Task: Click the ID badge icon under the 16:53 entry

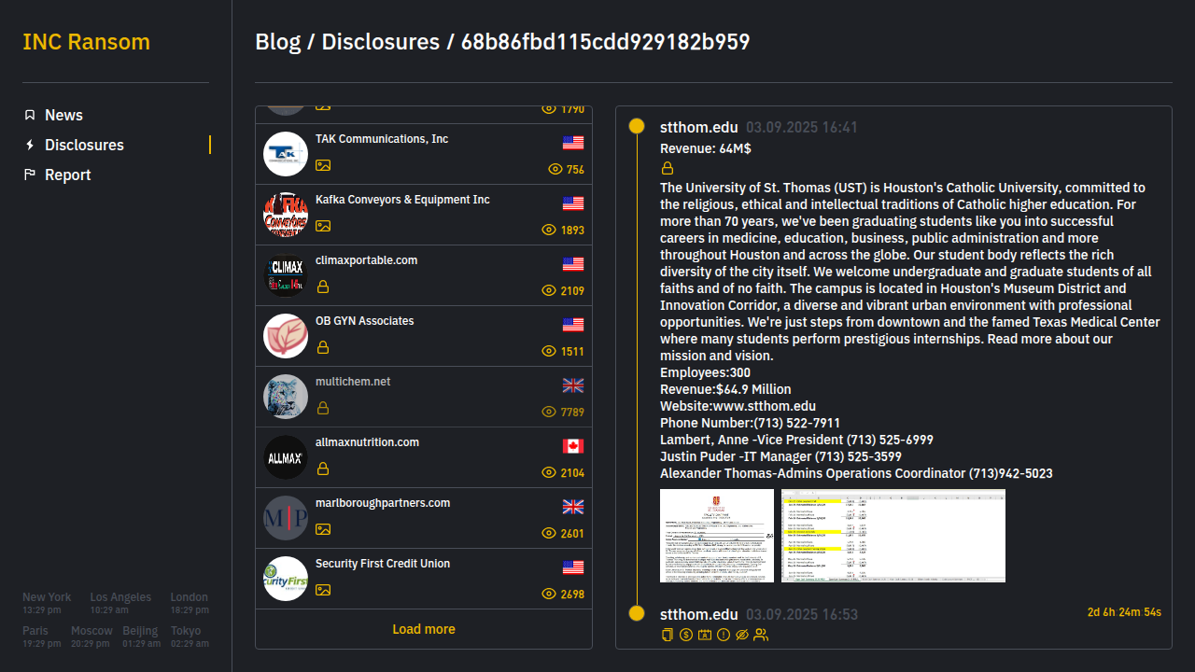Action: click(x=705, y=636)
